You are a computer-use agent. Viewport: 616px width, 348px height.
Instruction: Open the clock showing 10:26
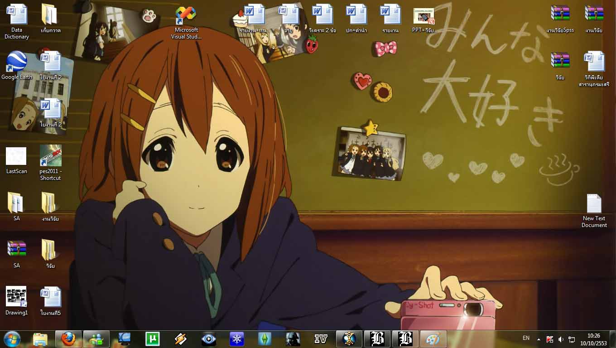(x=593, y=339)
